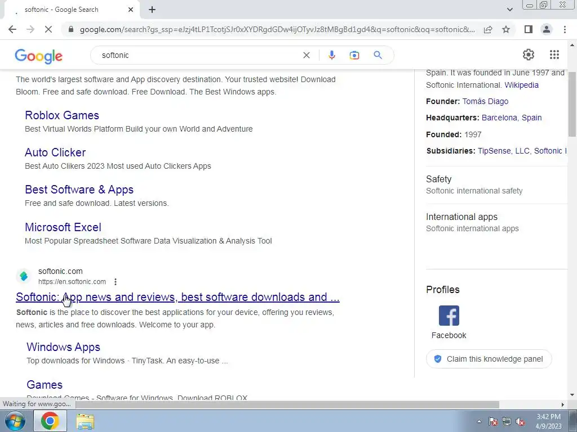Show hidden system tray icons
This screenshot has height=432, width=577.
479,421
